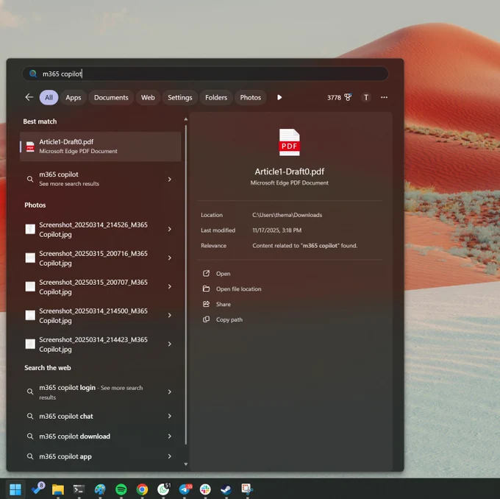Open Telegram from taskbar
The height and width of the screenshot is (499, 500).
point(185,489)
